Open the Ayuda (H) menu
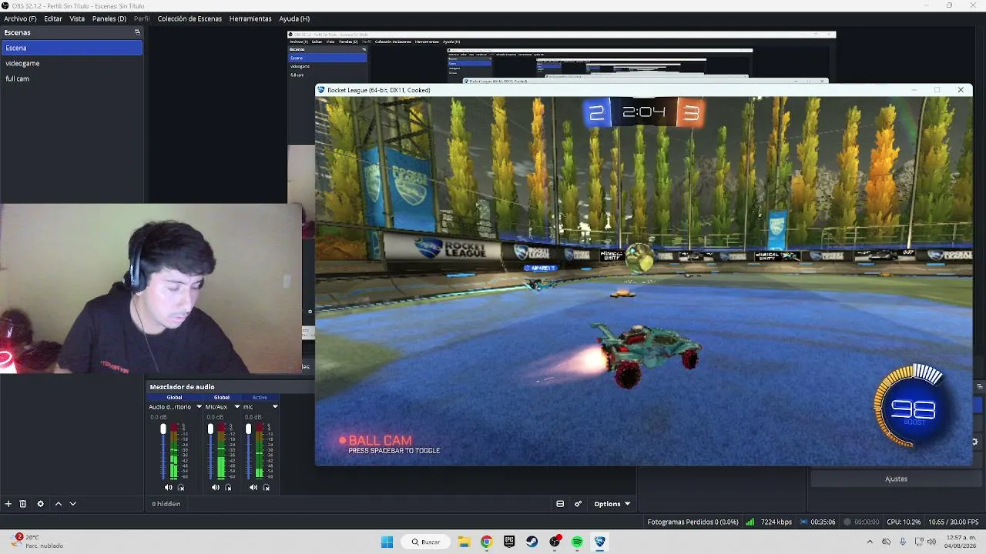 (294, 18)
